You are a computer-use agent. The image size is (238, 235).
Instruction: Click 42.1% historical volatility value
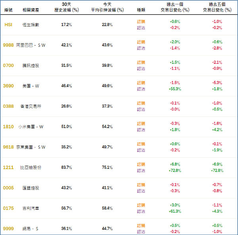coord(67,45)
